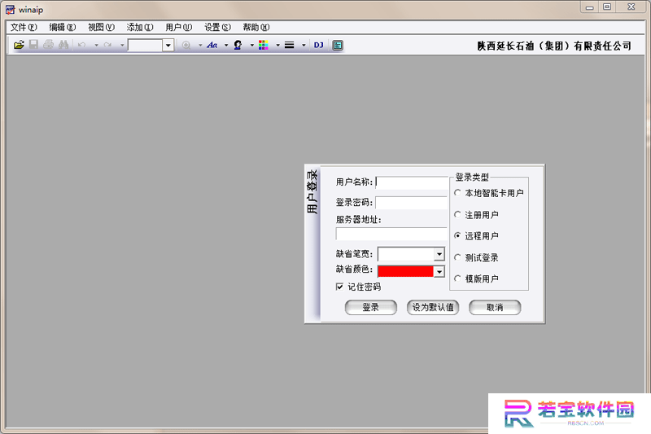Select the 模版用户 radio button
Screen dimensions: 651x434
pos(457,278)
